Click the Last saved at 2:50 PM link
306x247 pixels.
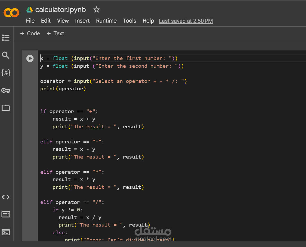(186, 21)
